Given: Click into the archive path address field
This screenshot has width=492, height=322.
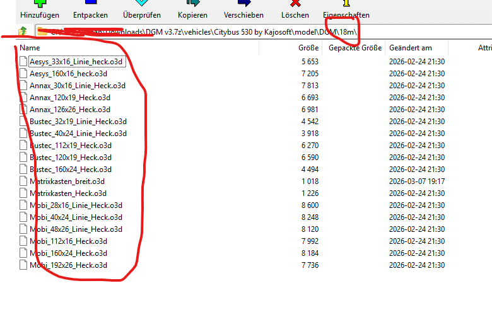Looking at the screenshot, I should pos(264,32).
